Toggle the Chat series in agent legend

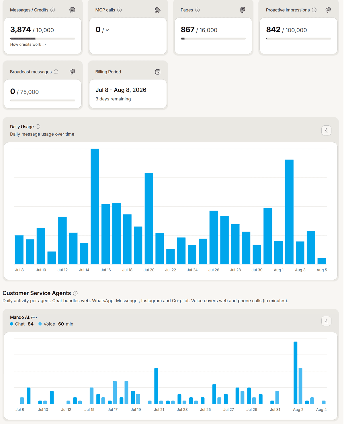tap(22, 324)
